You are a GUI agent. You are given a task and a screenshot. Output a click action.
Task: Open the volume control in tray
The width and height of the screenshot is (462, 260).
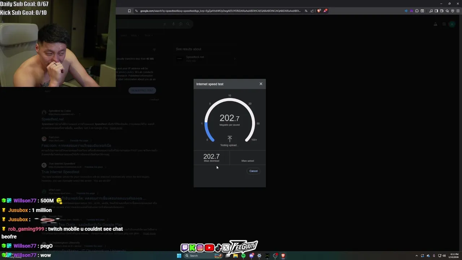(444, 256)
